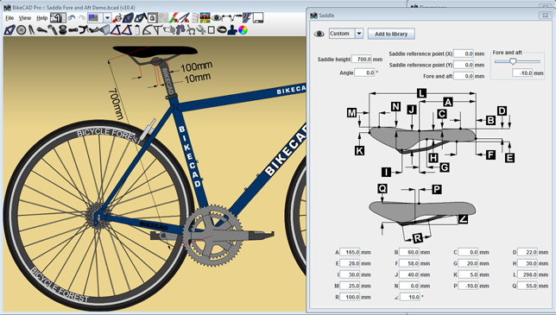Click the -10.0 slider value field
The height and width of the screenshot is (315, 556).
[522, 73]
